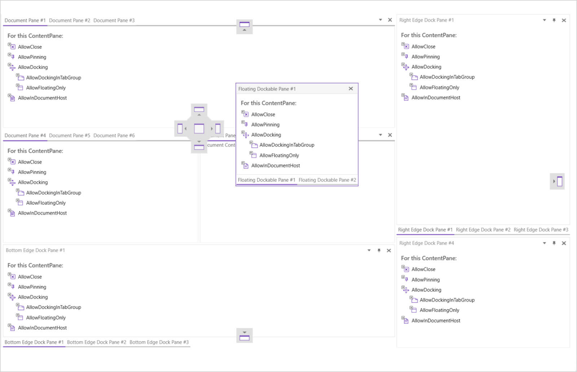Open the top document pane files dropdown

(380, 20)
